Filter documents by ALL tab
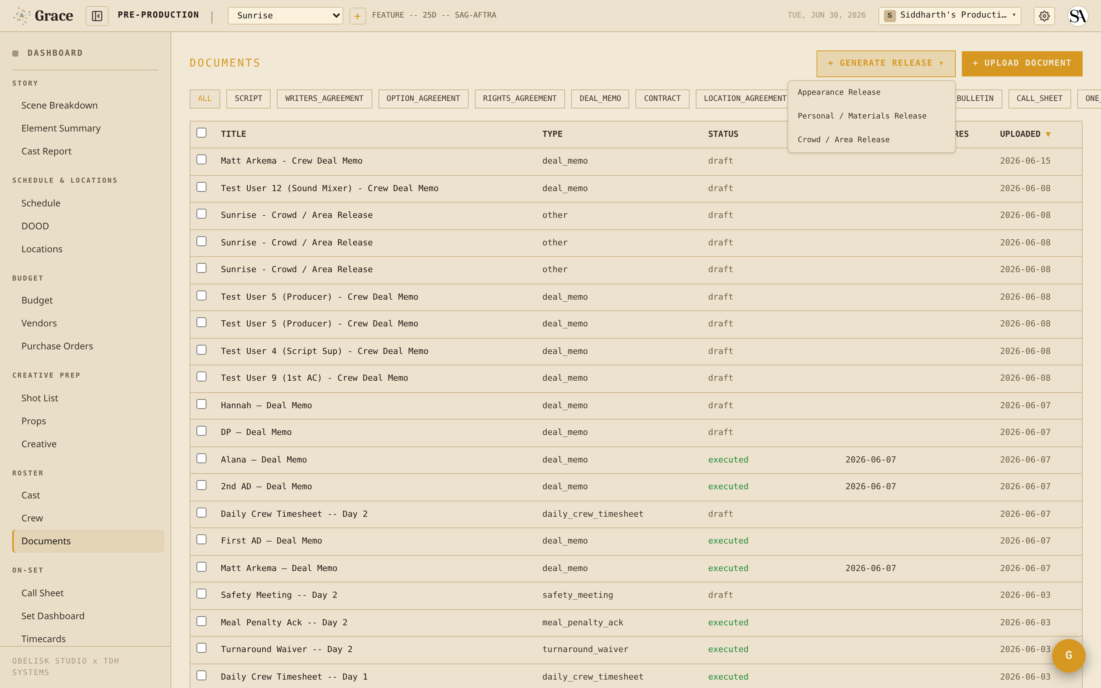The height and width of the screenshot is (688, 1101). (x=205, y=99)
